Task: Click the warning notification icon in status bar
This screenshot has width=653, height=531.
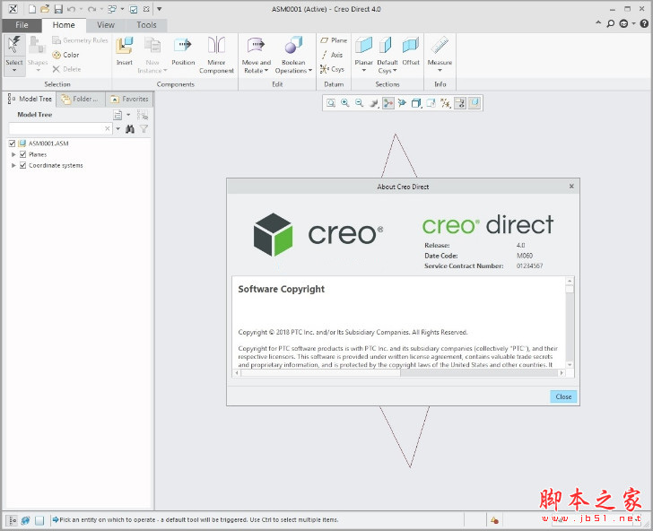Action: [x=494, y=520]
